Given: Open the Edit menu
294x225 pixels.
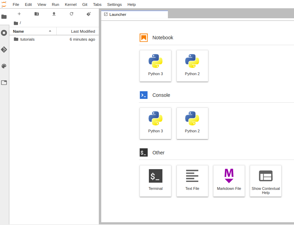Looking at the screenshot, I should [28, 4].
